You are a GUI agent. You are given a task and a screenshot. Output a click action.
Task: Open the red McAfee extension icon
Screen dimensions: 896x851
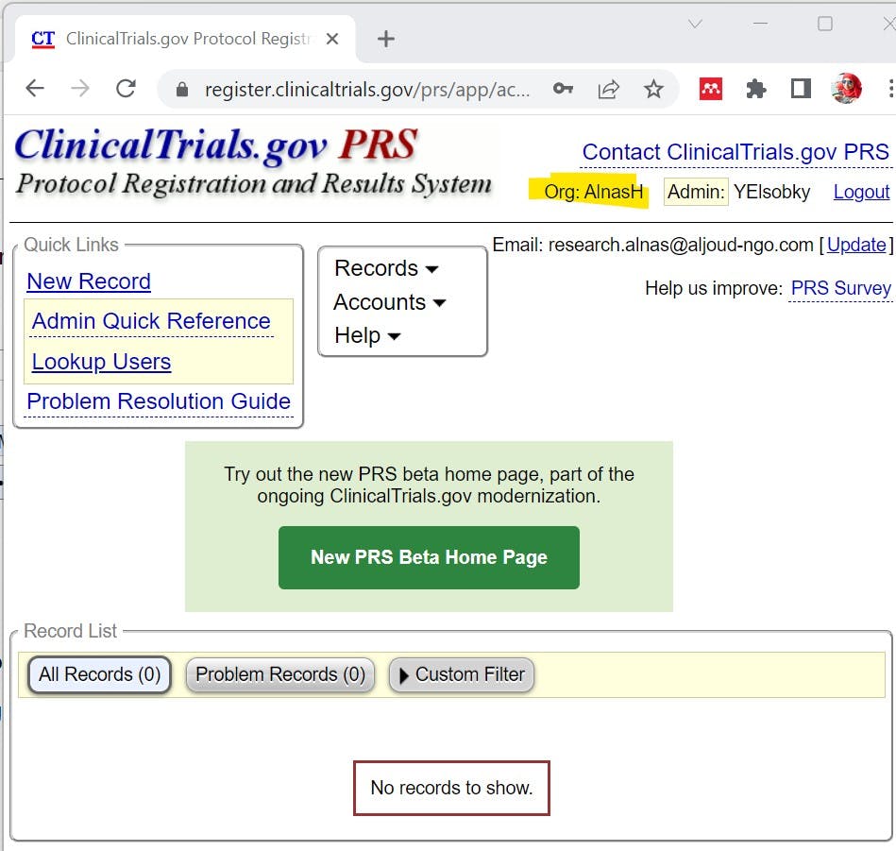click(x=711, y=88)
